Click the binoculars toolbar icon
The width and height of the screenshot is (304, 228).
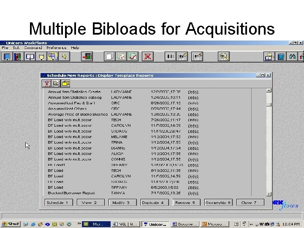click(292, 57)
